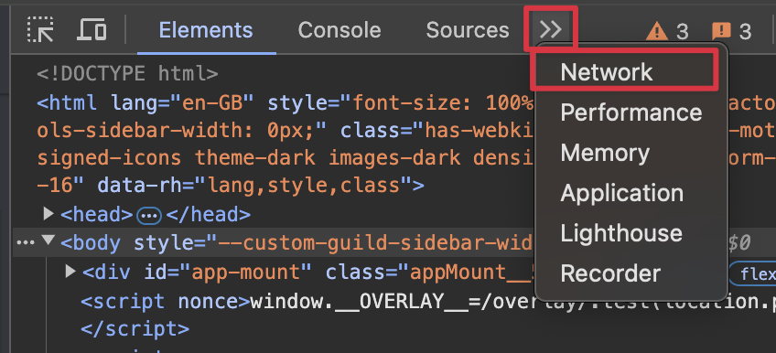Expand the head element arrow
Viewport: 776px width, 353px height.
click(48, 214)
